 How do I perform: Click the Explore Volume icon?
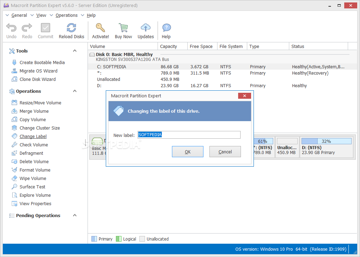click(x=14, y=195)
